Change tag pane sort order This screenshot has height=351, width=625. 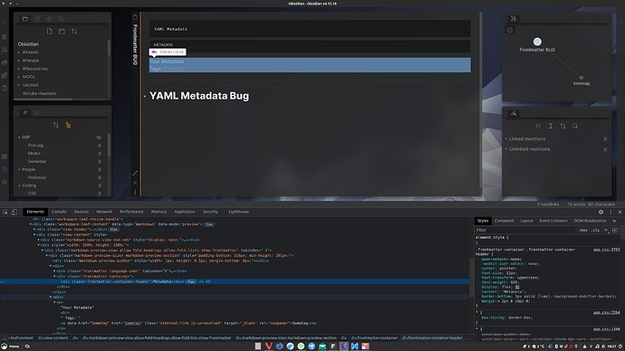[x=56, y=125]
